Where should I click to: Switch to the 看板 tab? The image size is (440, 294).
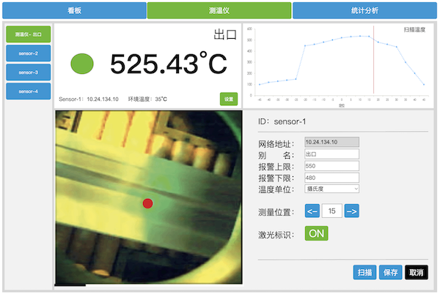click(74, 10)
